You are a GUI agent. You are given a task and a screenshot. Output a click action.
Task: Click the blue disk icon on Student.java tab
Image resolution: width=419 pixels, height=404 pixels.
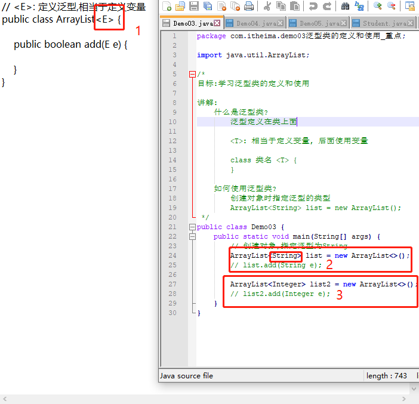pos(356,23)
